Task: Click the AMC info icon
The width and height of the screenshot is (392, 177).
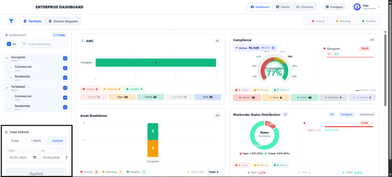Action: tap(83, 41)
